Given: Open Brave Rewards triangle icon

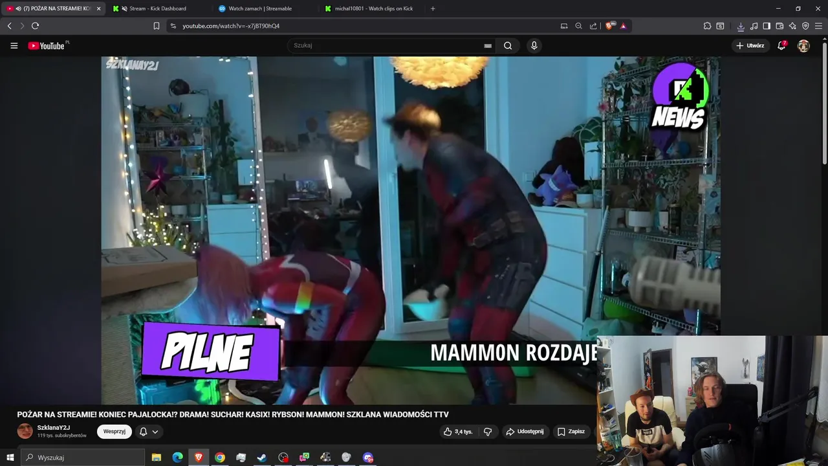Looking at the screenshot, I should tap(623, 26).
